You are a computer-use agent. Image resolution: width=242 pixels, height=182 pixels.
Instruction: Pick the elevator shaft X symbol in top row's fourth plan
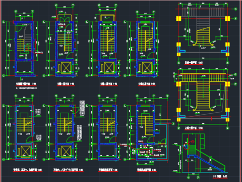(x=147, y=68)
